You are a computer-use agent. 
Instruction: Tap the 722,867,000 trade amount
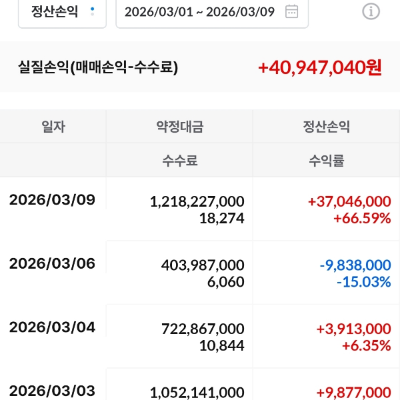(203, 328)
